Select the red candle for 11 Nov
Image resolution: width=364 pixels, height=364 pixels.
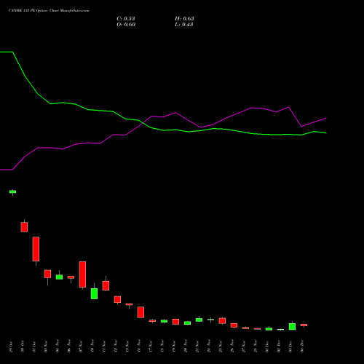pyautogui.click(x=106, y=285)
